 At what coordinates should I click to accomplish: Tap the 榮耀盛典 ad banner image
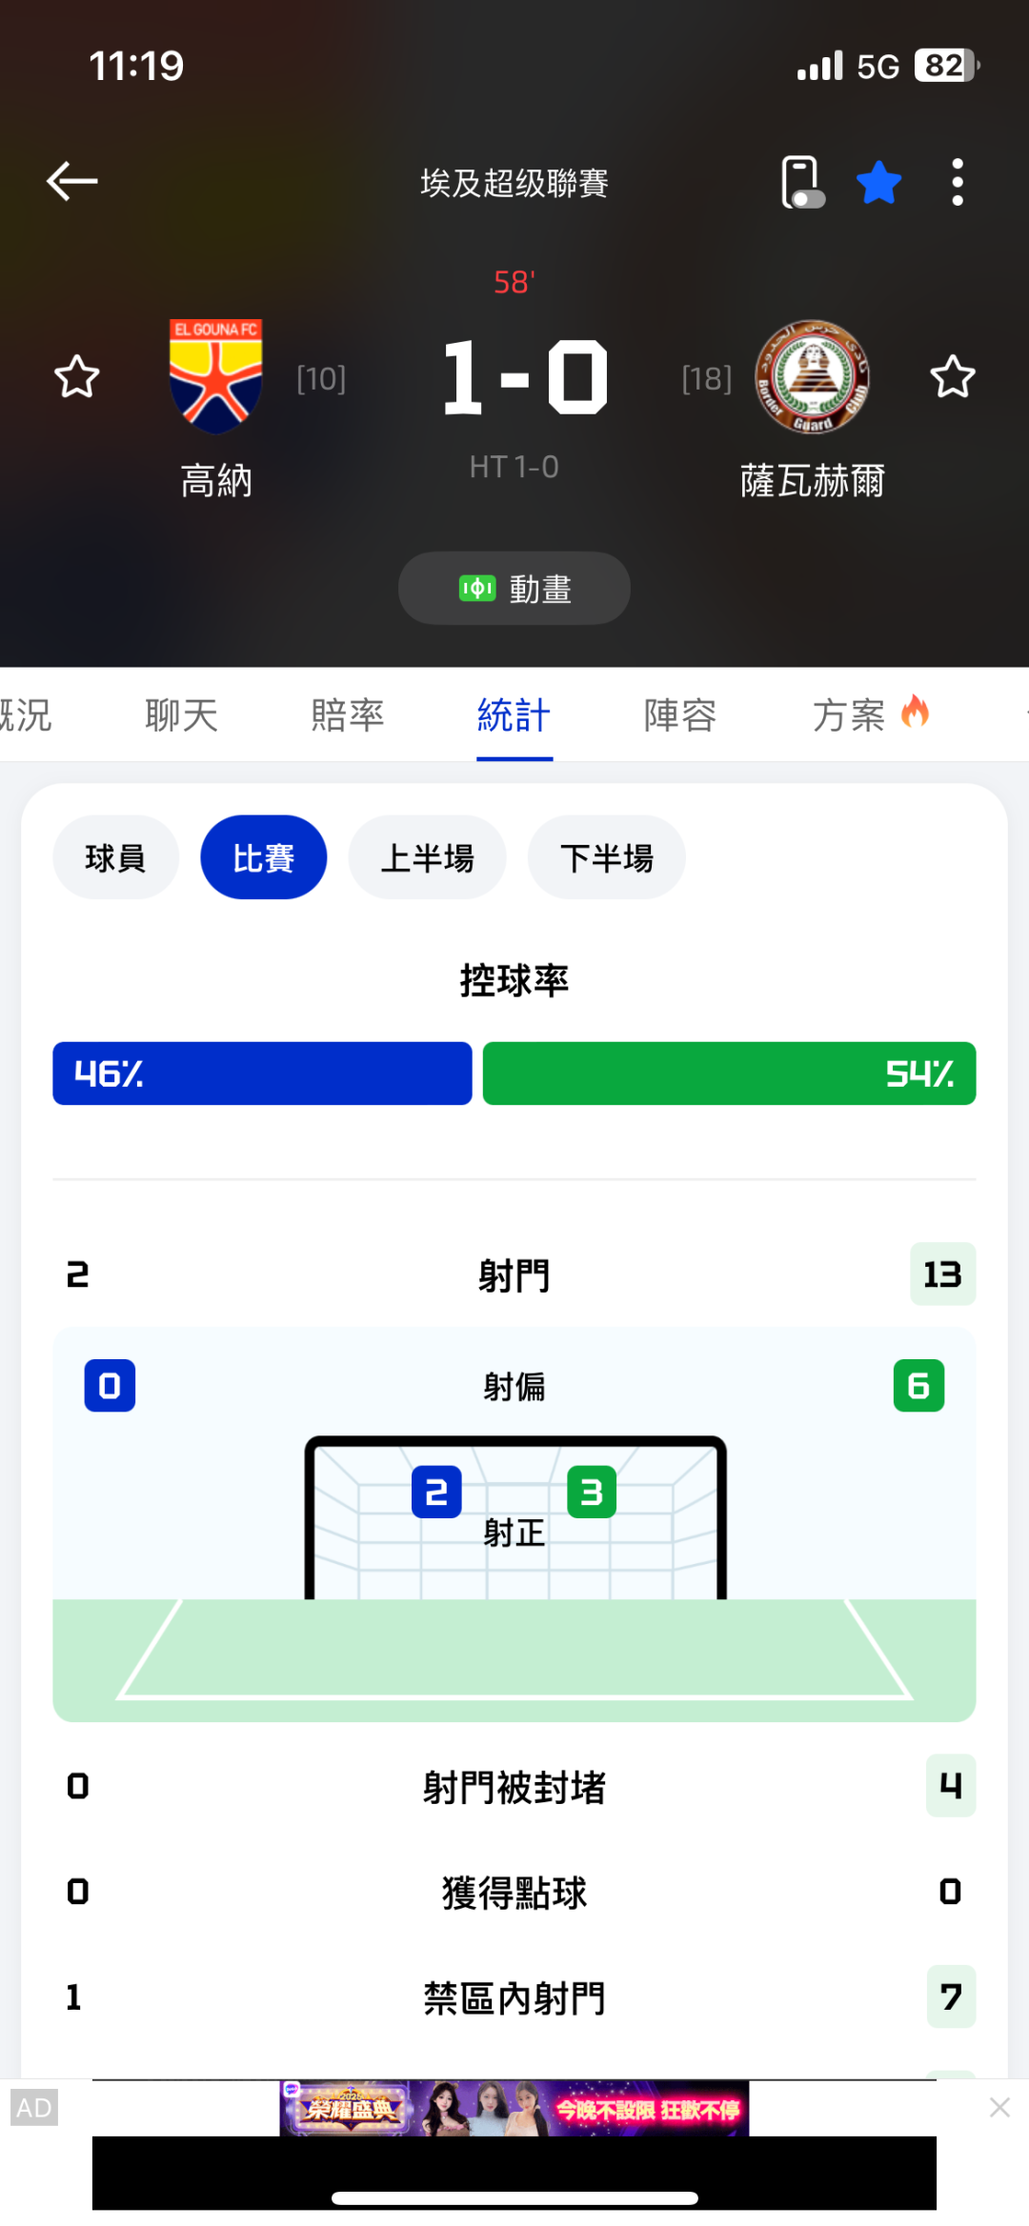point(514,2109)
